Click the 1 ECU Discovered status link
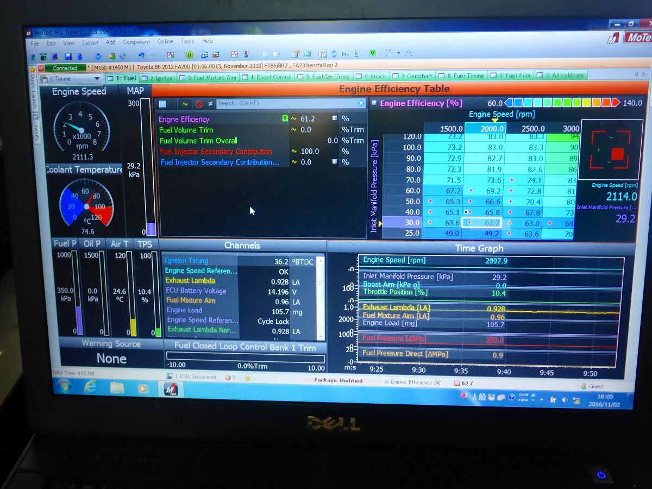Viewport: 652px width, 489px height. pos(195,377)
